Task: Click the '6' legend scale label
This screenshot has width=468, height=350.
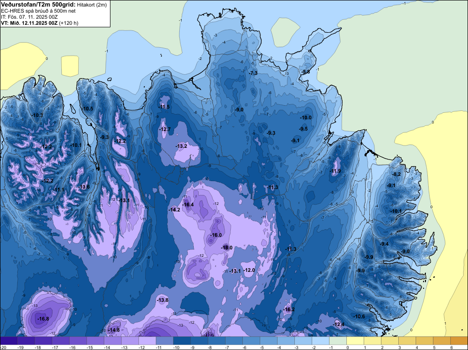Action: [452, 347]
